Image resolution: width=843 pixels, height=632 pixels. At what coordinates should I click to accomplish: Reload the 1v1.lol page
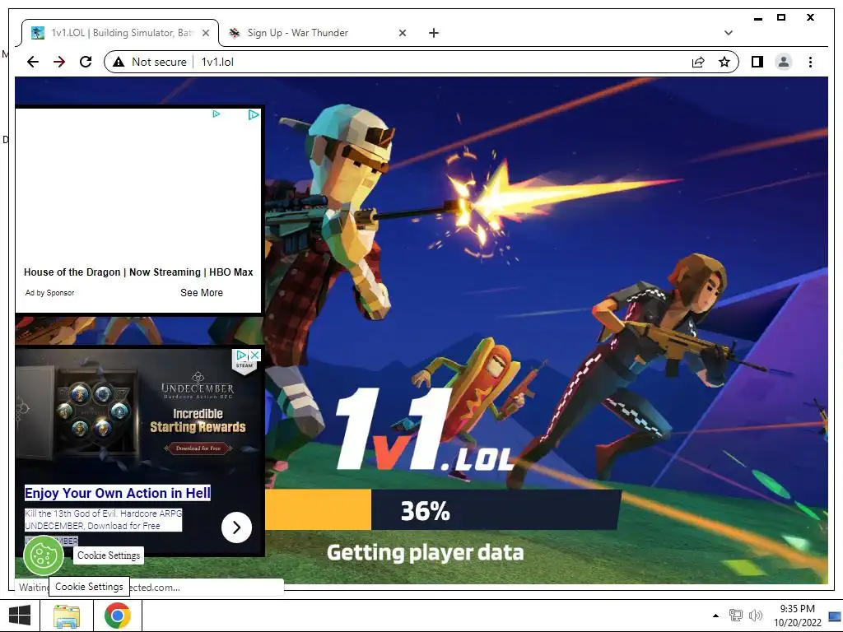[86, 62]
